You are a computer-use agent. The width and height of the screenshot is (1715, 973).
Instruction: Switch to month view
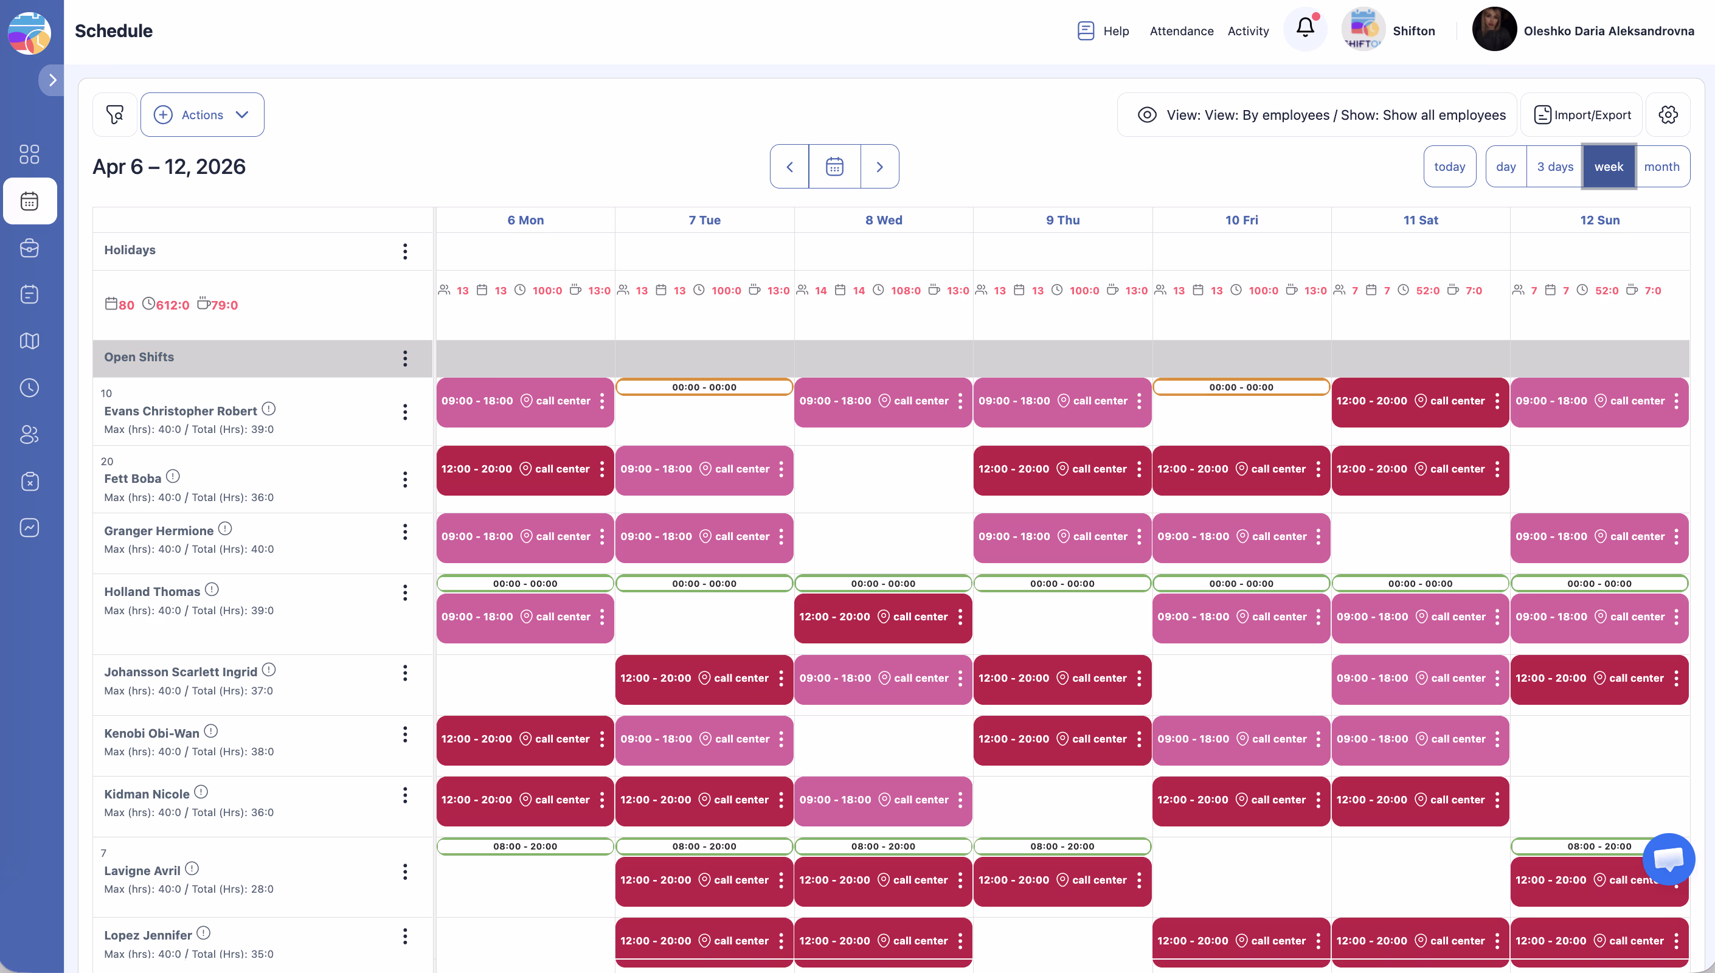pyautogui.click(x=1661, y=167)
